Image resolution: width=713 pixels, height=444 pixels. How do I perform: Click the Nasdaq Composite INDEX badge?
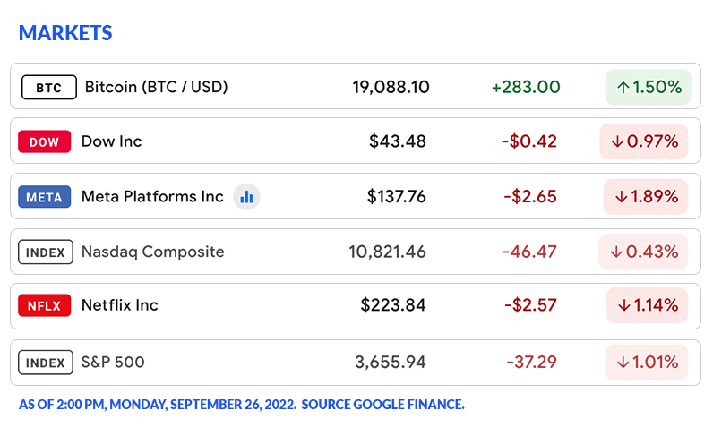click(45, 252)
